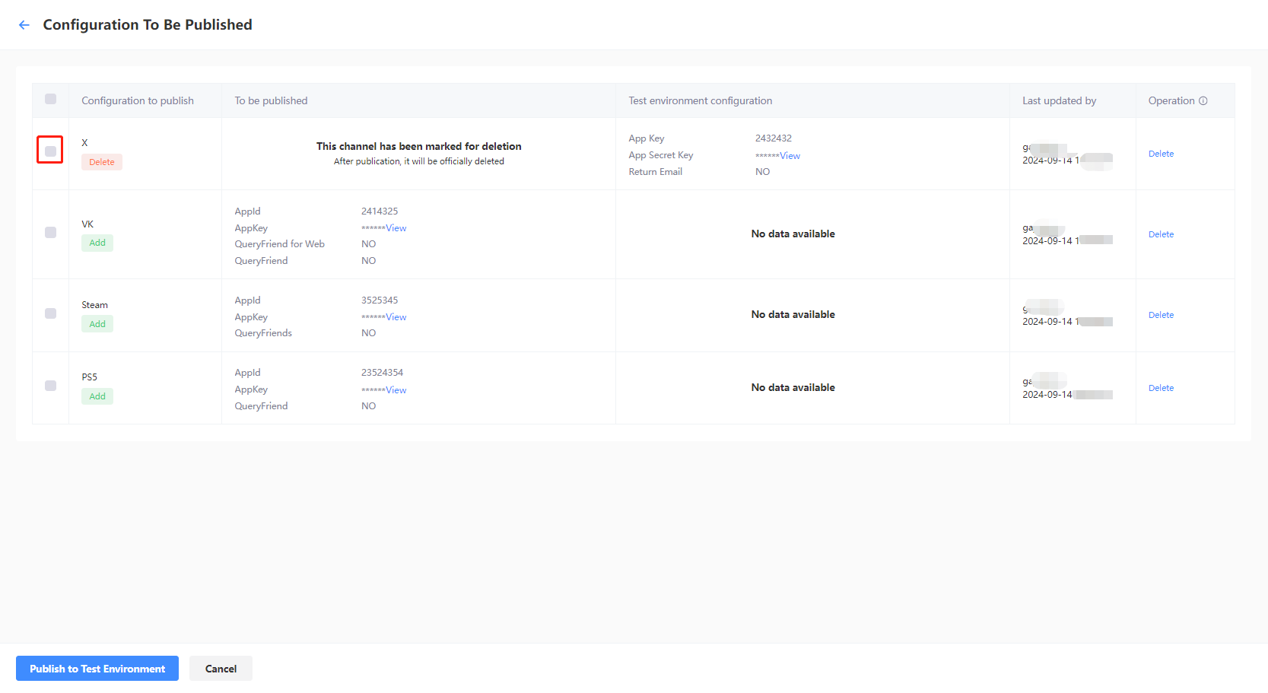Screen dimensions: 1268x693
Task: View the AppKey value for Steam
Action: click(x=396, y=316)
